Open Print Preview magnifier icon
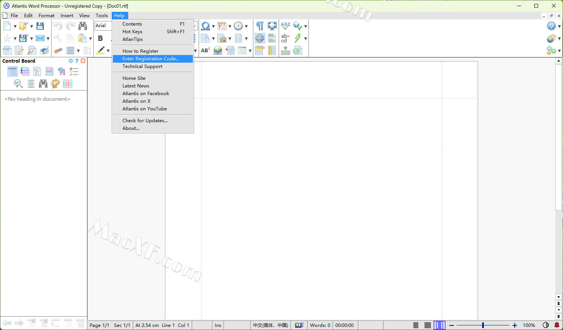The image size is (563, 330). point(32,50)
